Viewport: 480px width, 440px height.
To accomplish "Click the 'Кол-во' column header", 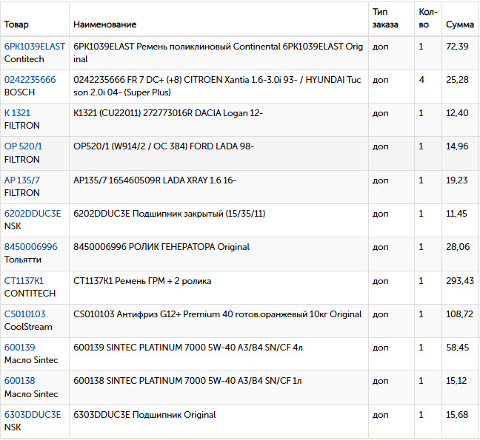I will point(428,18).
